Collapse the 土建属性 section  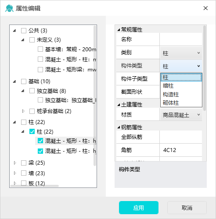(x=119, y=105)
